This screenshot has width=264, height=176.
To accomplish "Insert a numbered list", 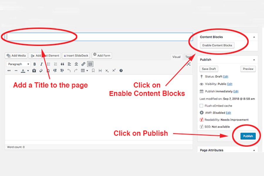I will click(55, 64).
